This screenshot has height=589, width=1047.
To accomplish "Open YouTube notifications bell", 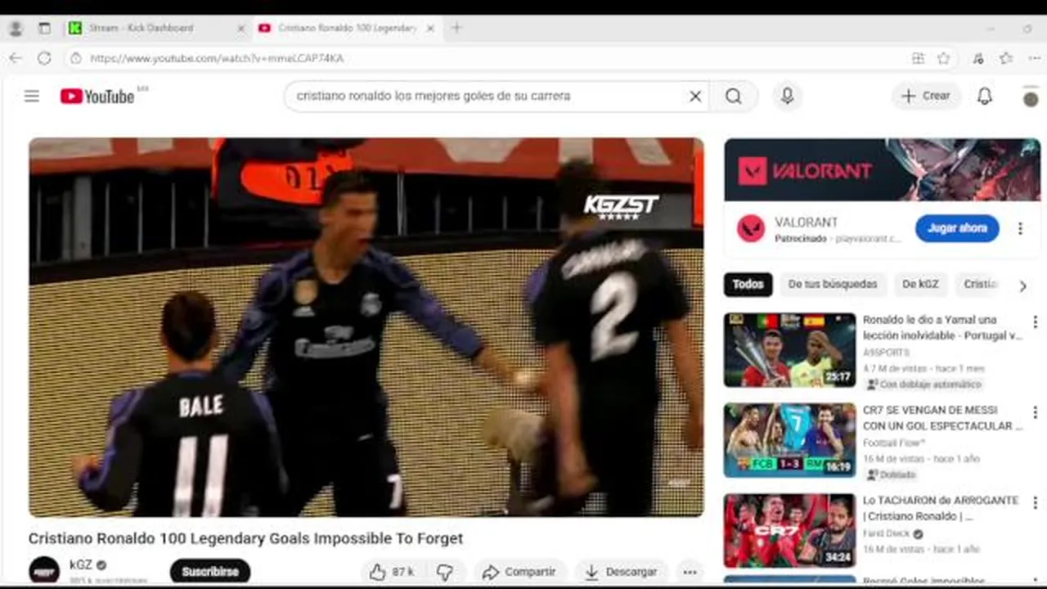I will click(x=985, y=97).
